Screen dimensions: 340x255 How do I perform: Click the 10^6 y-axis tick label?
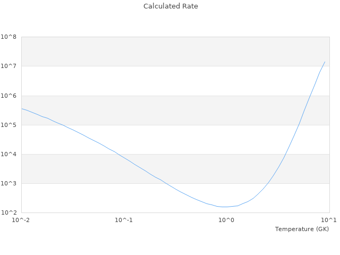point(8,96)
